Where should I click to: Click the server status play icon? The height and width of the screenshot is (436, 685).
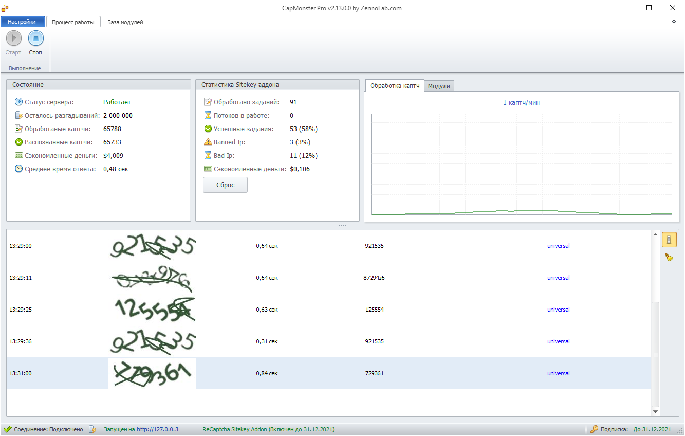[19, 102]
